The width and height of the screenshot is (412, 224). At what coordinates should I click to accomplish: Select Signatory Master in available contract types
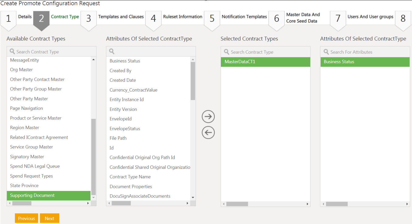pos(27,157)
